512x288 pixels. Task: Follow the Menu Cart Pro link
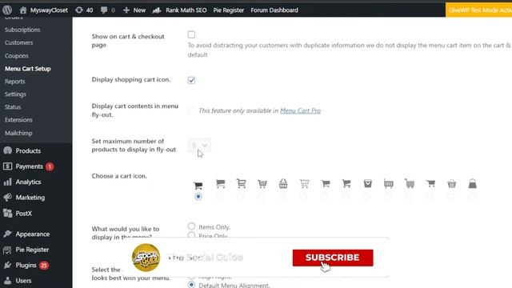point(300,110)
